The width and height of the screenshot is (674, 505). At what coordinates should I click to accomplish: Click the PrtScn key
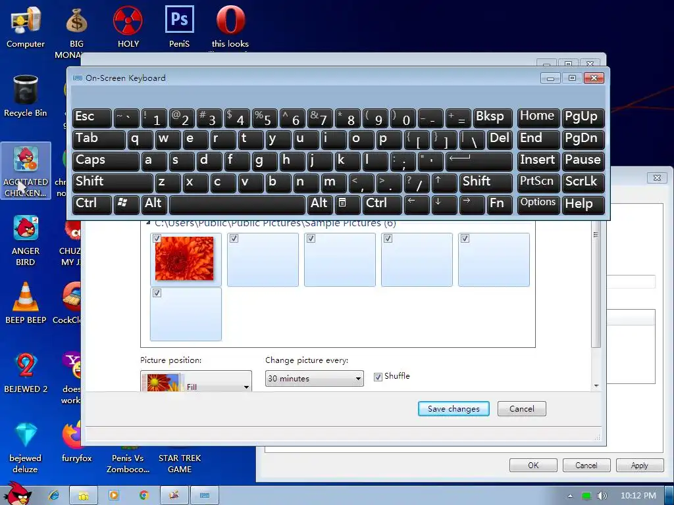pyautogui.click(x=538, y=183)
